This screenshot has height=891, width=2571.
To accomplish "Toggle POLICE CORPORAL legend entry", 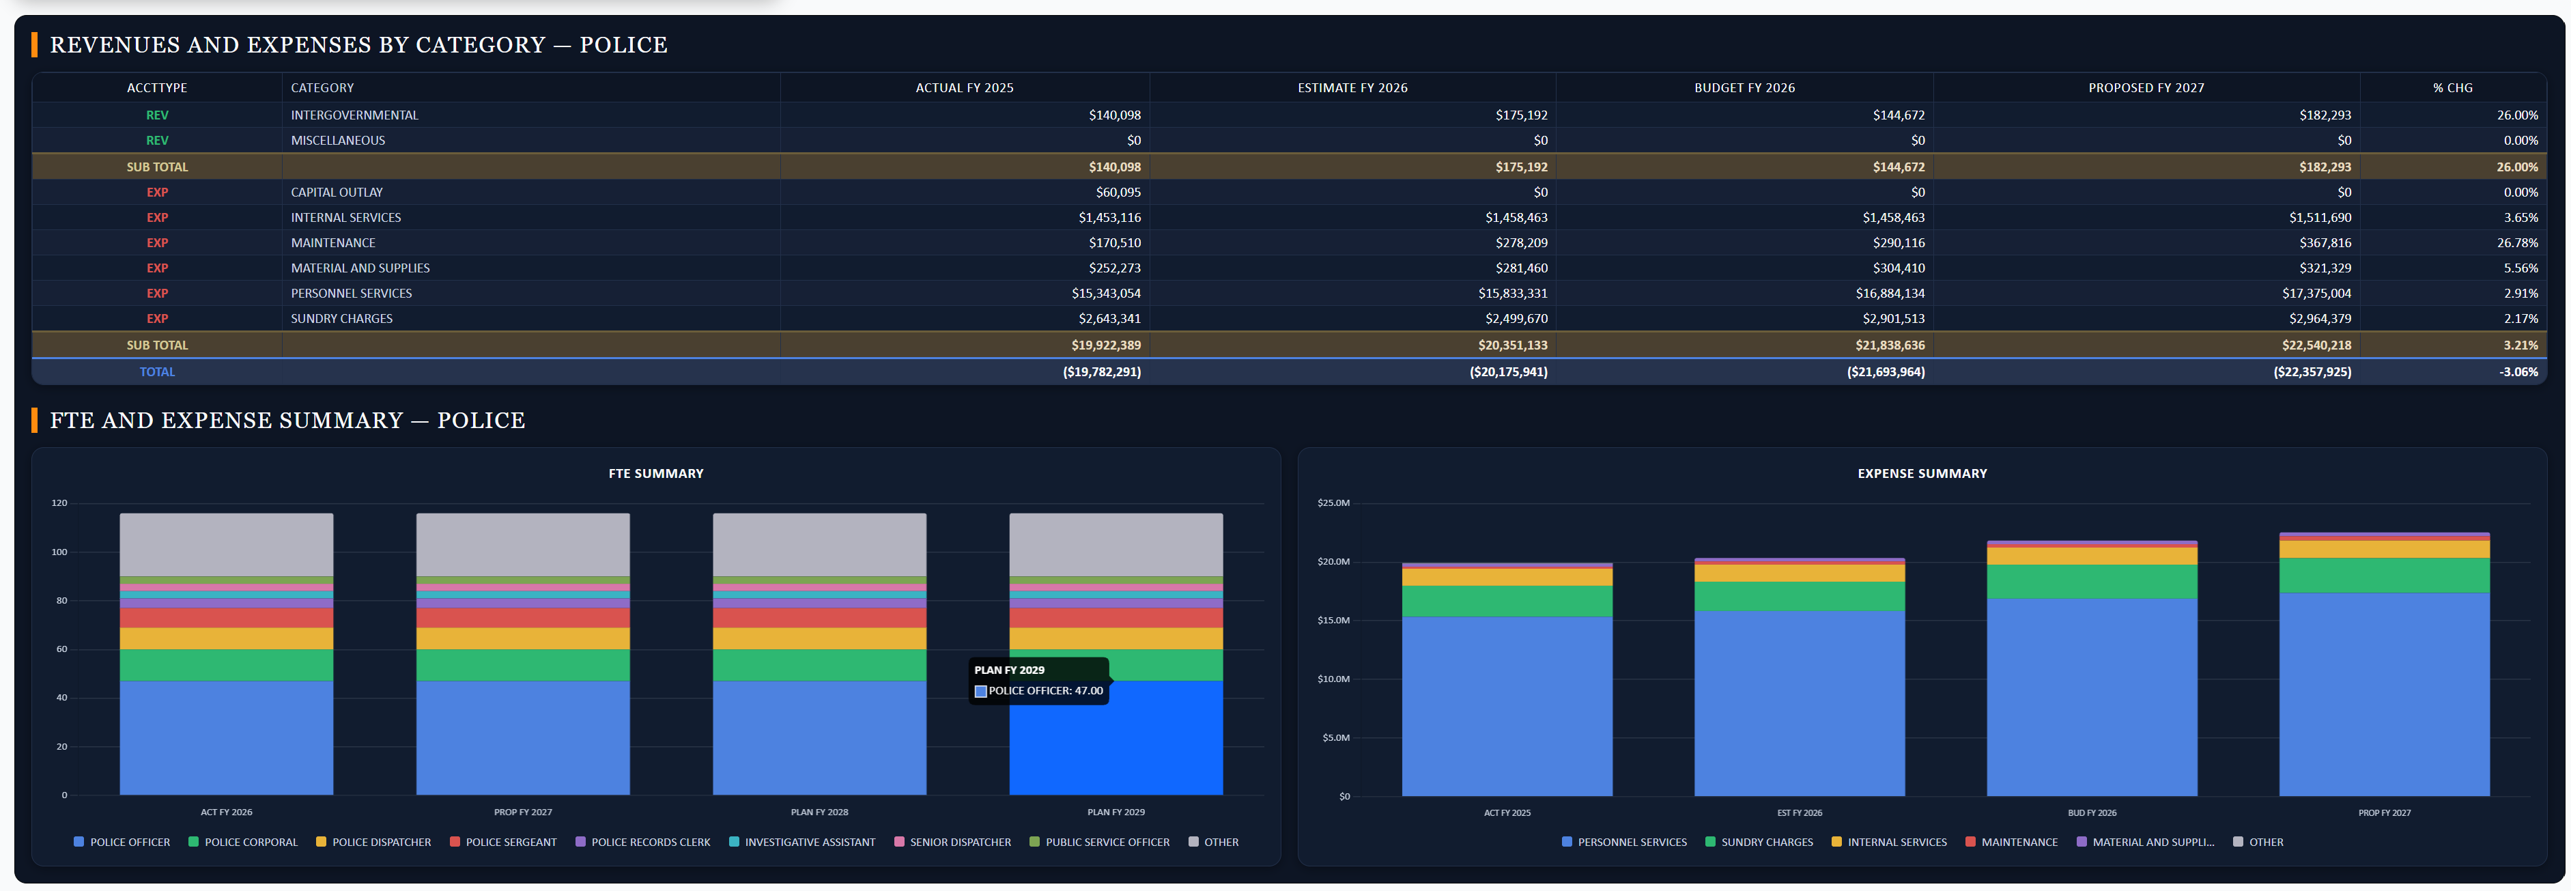I will pyautogui.click(x=242, y=842).
